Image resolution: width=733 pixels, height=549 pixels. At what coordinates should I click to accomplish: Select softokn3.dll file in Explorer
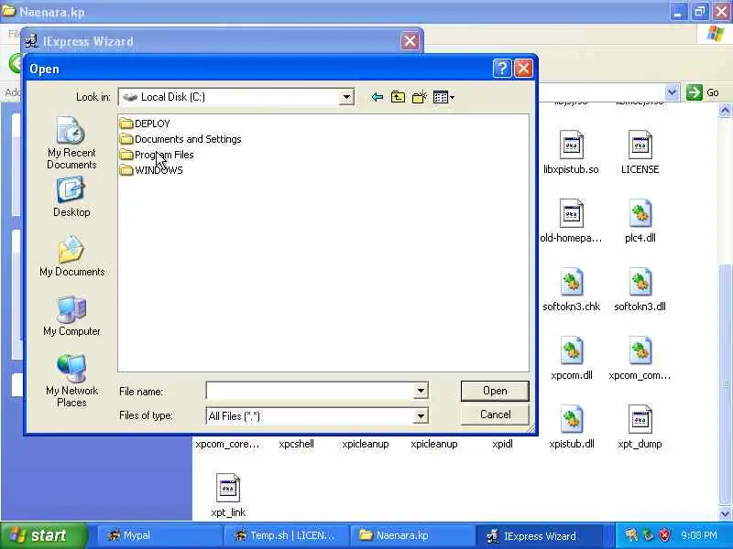[640, 290]
